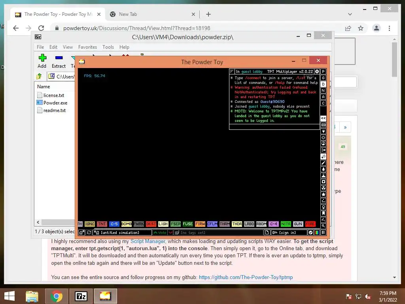This screenshot has width=405, height=304.
Task: Open the Electronics element menu (plug icon)
Action: point(323,131)
